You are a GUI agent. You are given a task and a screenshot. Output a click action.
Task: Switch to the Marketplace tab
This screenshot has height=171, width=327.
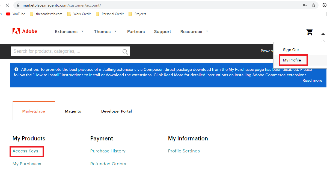pyautogui.click(x=34, y=111)
